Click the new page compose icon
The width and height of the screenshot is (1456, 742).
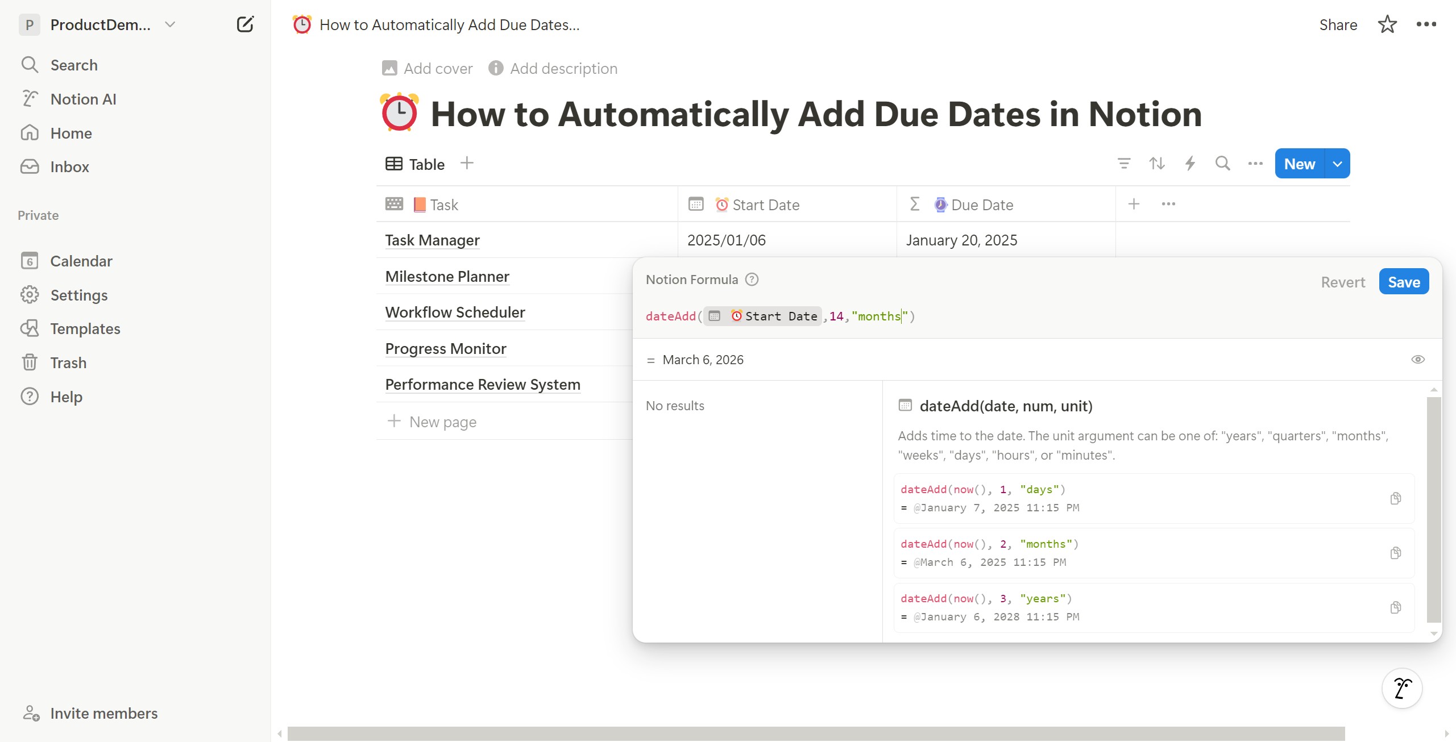point(244,24)
